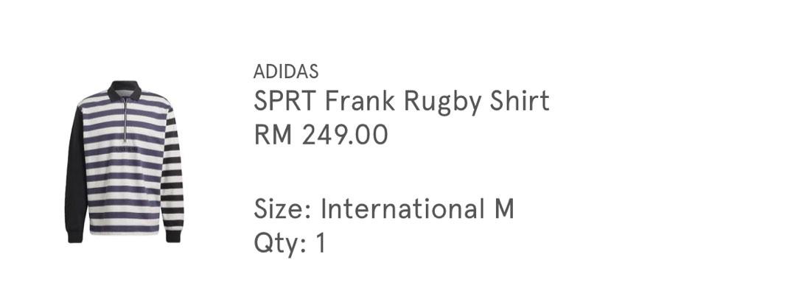The width and height of the screenshot is (796, 302).
Task: Click the word "Frank" in the product name
Action: pos(360,100)
